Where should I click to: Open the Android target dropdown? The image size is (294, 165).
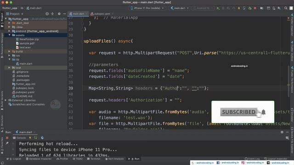203,8
